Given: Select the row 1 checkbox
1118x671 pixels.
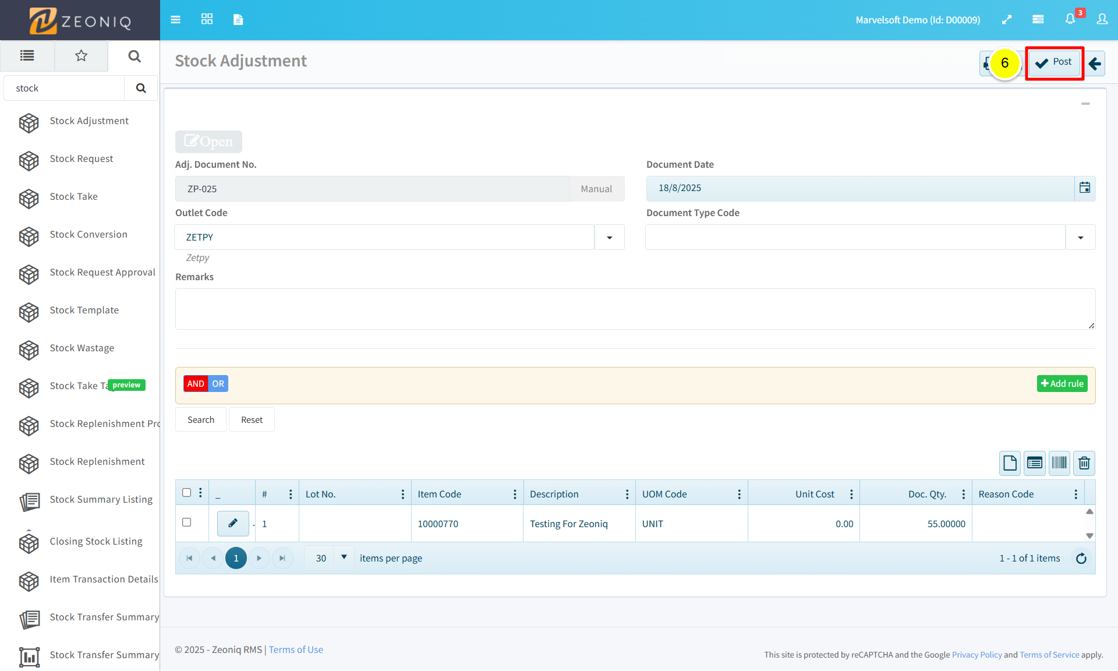Looking at the screenshot, I should pos(186,522).
